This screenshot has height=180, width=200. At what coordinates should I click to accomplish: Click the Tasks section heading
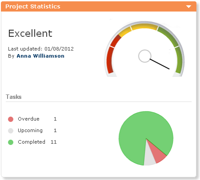tap(14, 97)
